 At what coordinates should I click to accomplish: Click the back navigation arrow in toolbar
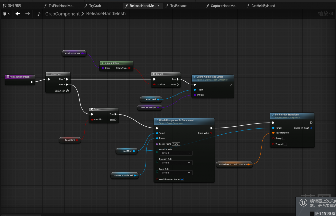(18, 14)
